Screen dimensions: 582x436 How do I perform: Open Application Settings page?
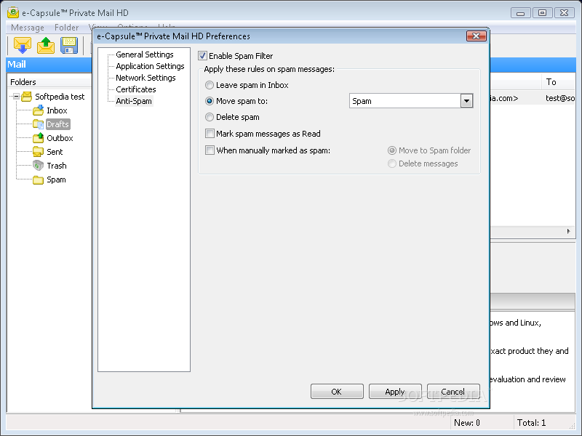click(x=150, y=66)
